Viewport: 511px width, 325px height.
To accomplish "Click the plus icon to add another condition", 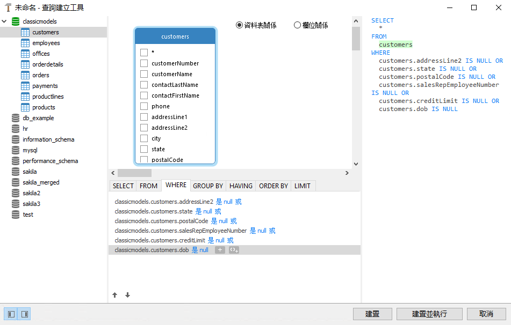I will tap(220, 249).
